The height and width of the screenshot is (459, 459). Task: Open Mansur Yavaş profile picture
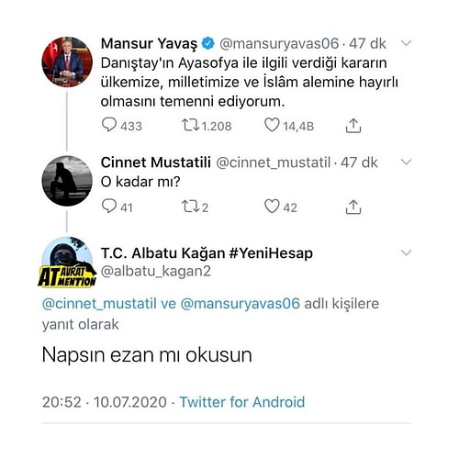tap(67, 62)
